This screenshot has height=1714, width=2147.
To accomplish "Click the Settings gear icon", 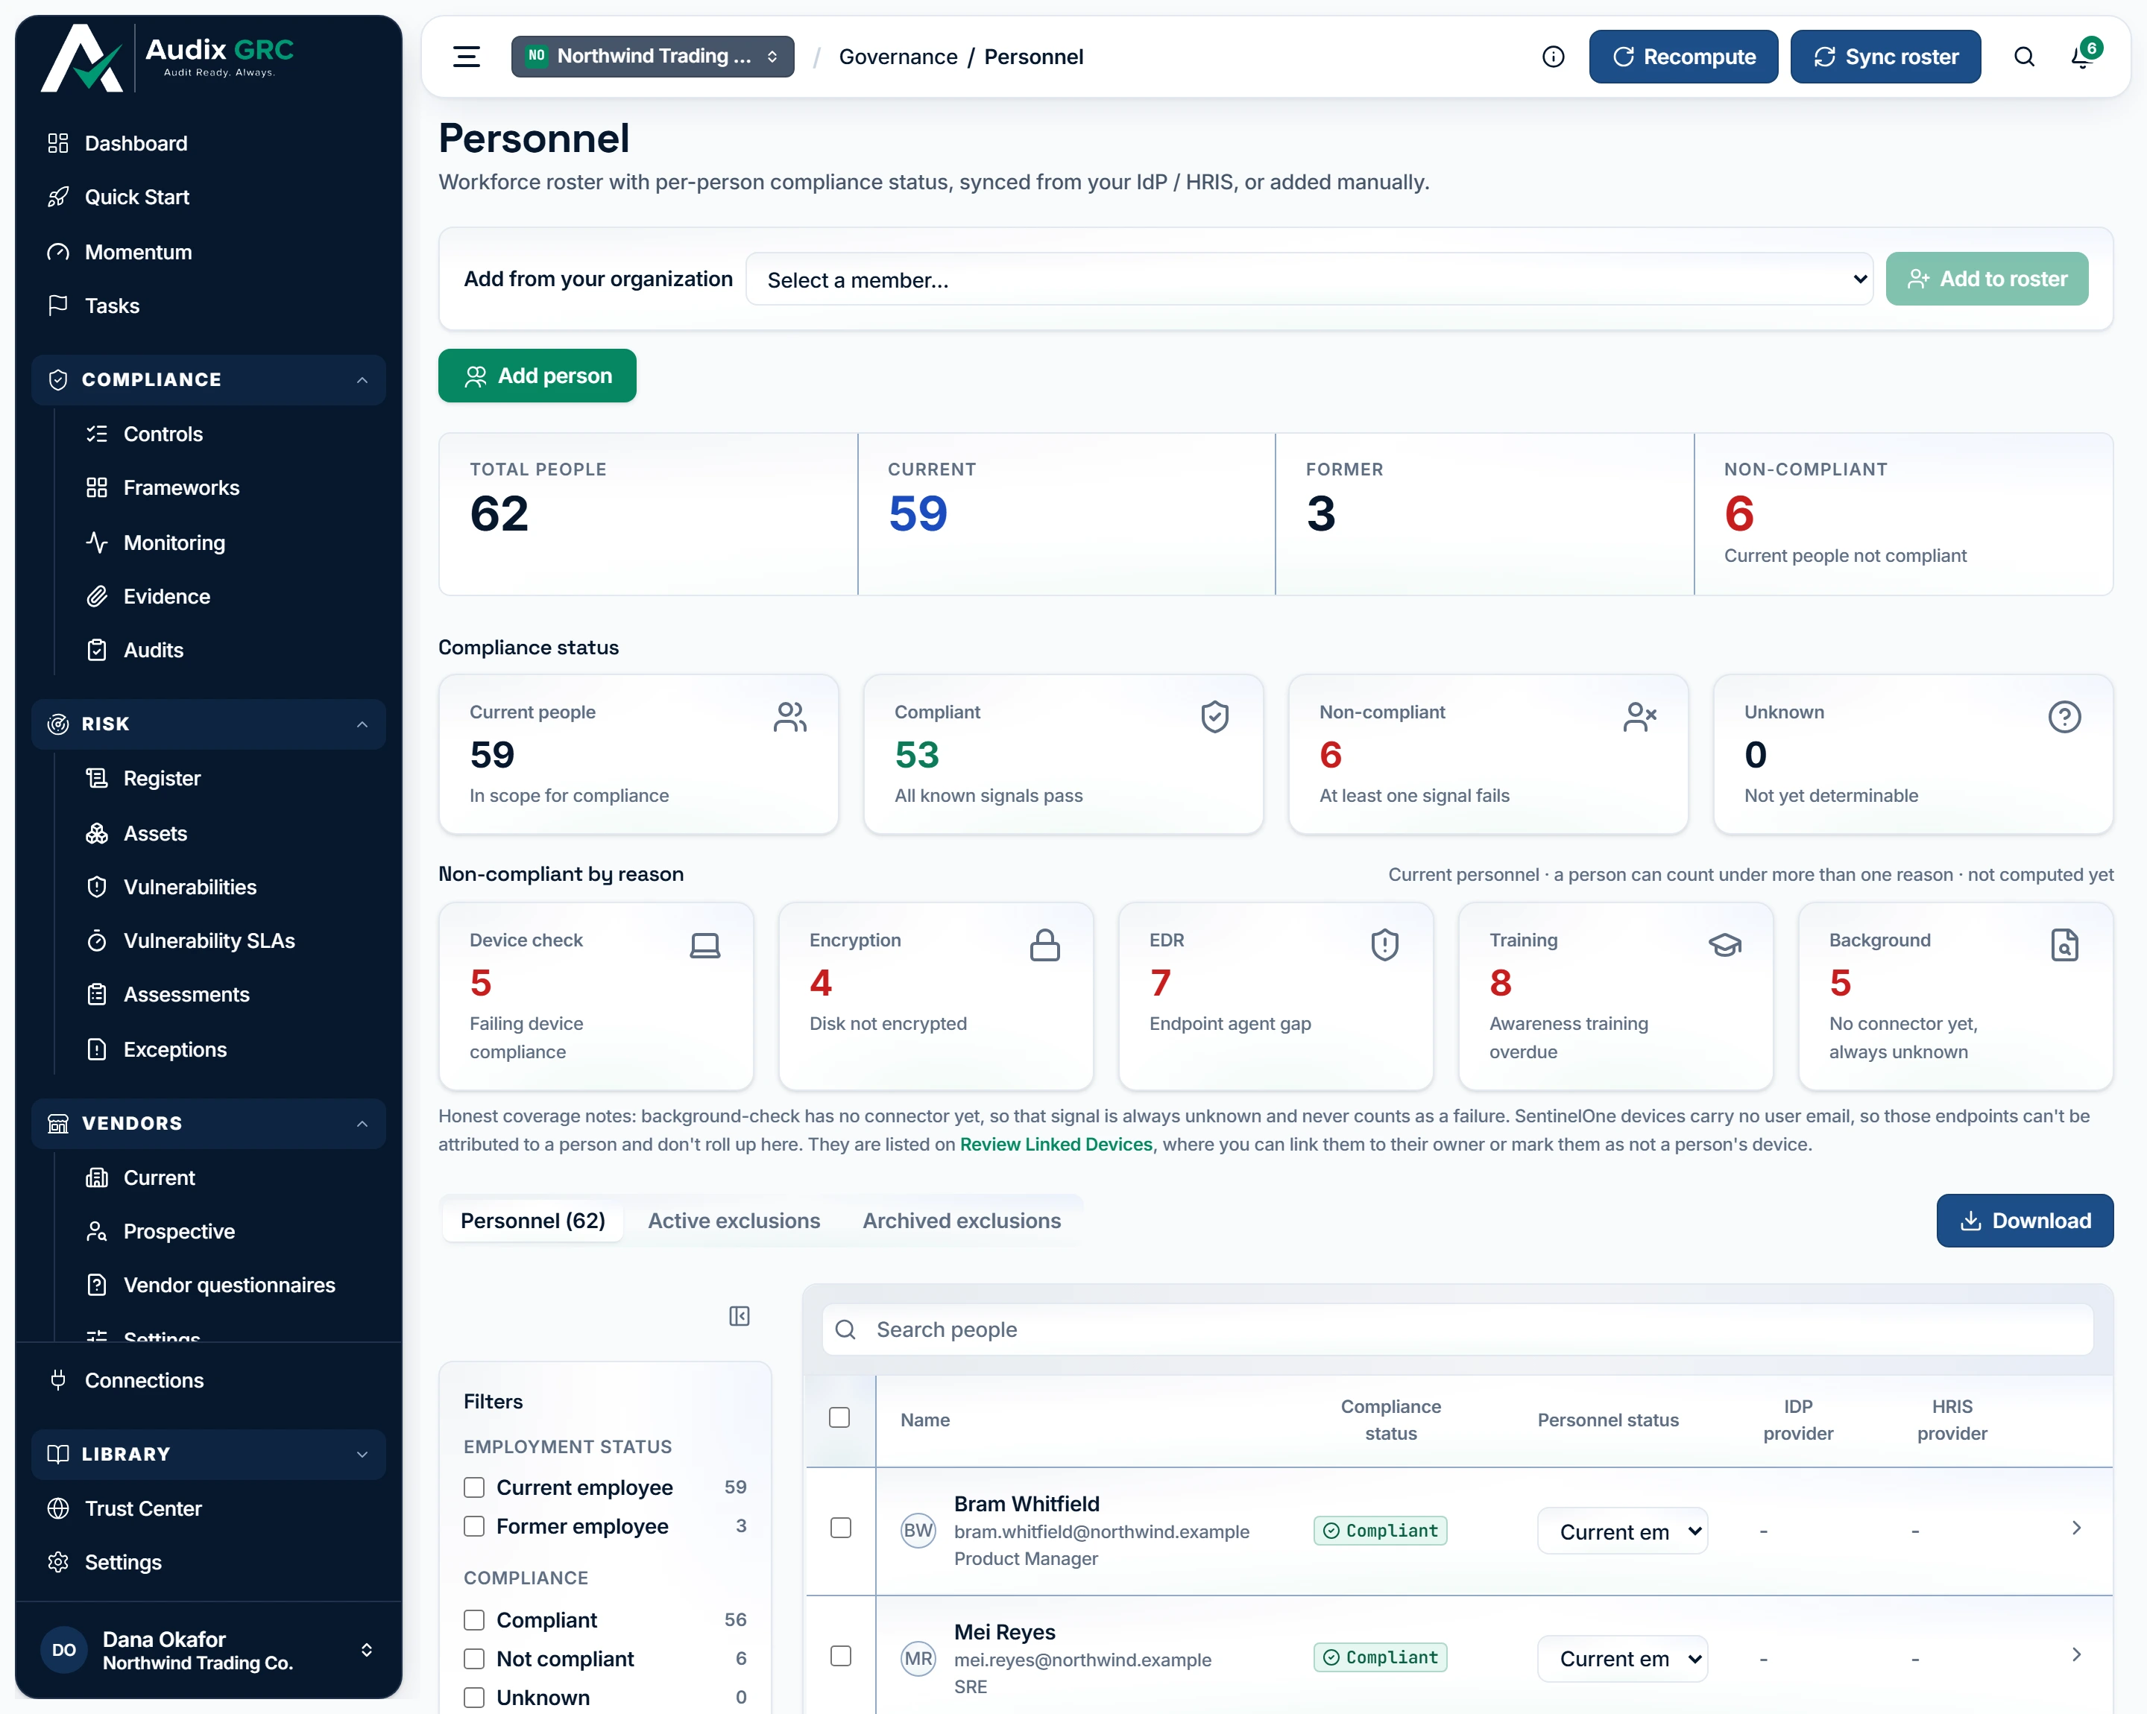I will coord(57,1563).
